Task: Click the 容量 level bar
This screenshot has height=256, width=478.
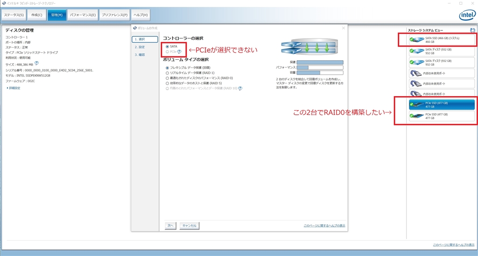Action: tap(320, 73)
